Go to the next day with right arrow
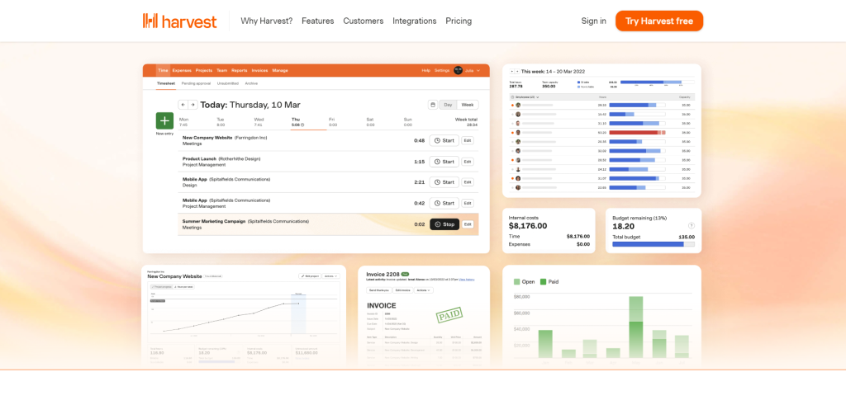Viewport: 846px width, 405px height. [192, 105]
